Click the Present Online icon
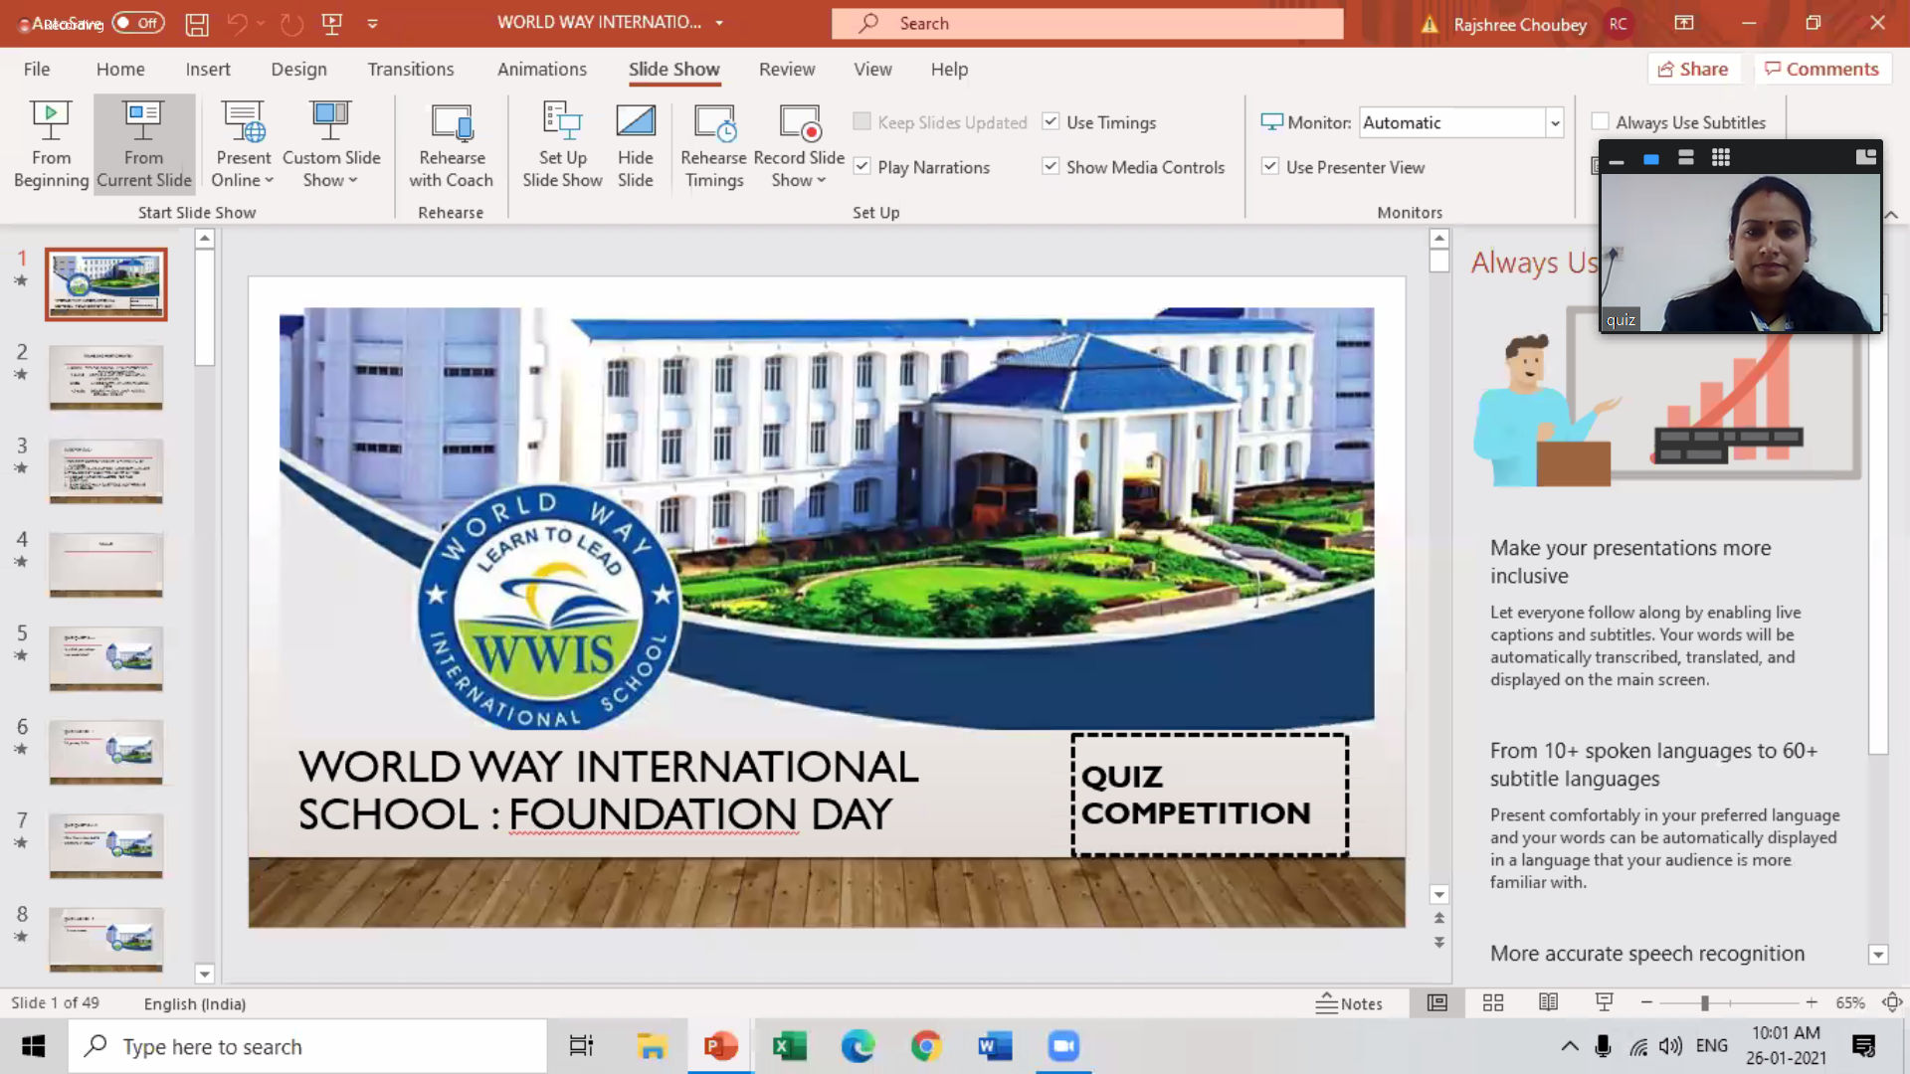Screen dimensions: 1910x1074 243,121
